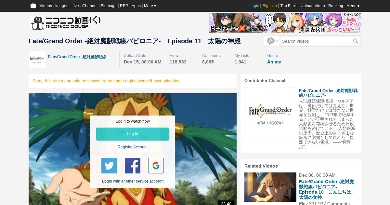Log in with Twitter icon
The width and height of the screenshot is (390, 205).
[x=109, y=166]
